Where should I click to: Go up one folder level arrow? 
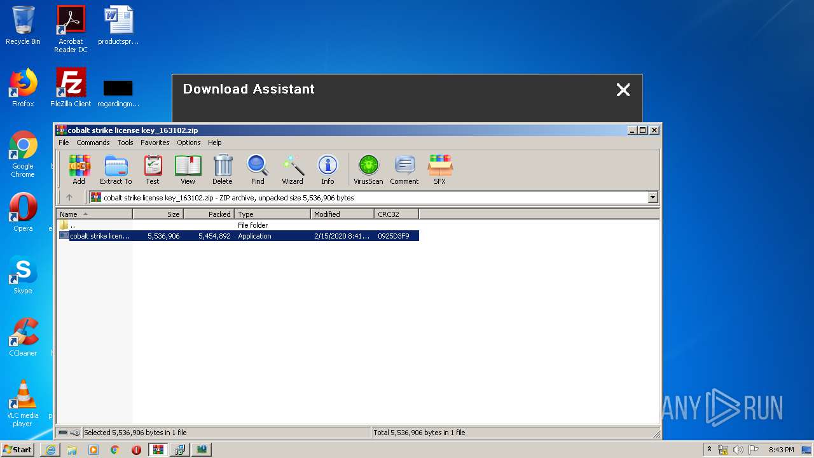[x=69, y=197]
